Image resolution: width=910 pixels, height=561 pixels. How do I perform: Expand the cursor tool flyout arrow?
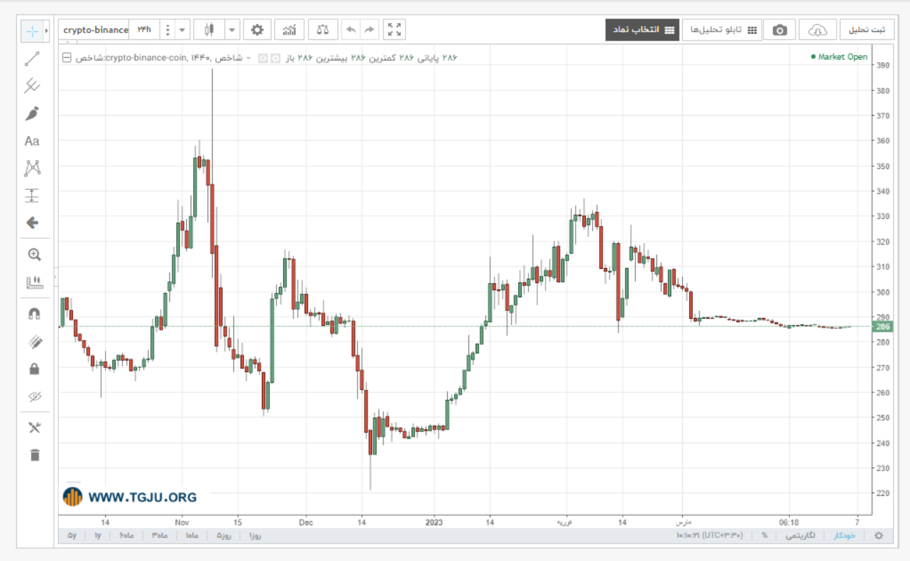[x=47, y=31]
